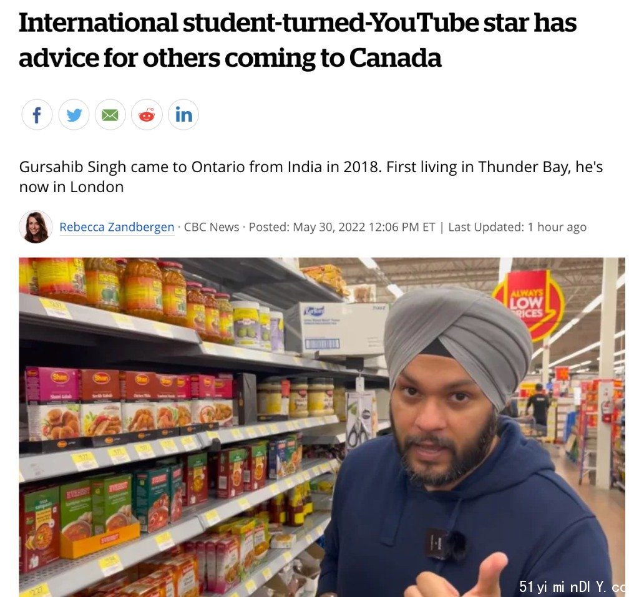Click the 'Last Updated: 1 hour ago' text
The width and height of the screenshot is (639, 597).
tap(517, 227)
